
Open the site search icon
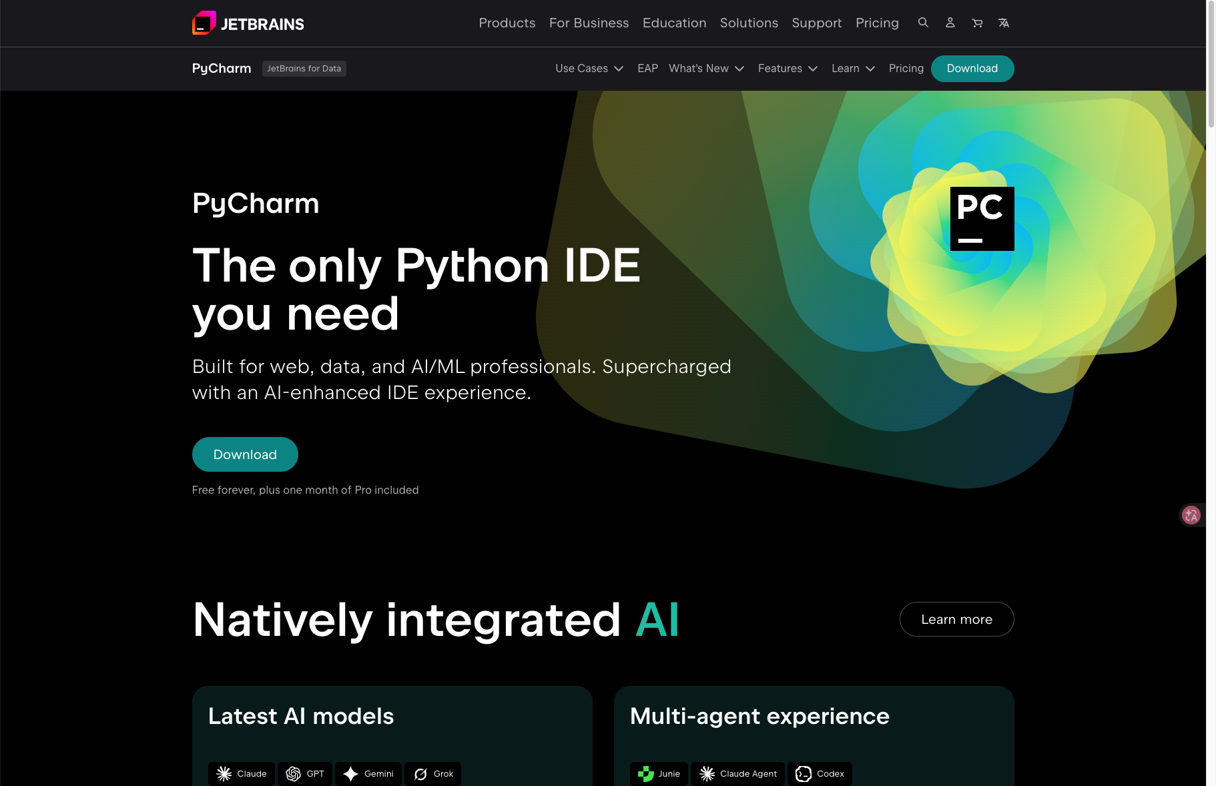(x=923, y=23)
